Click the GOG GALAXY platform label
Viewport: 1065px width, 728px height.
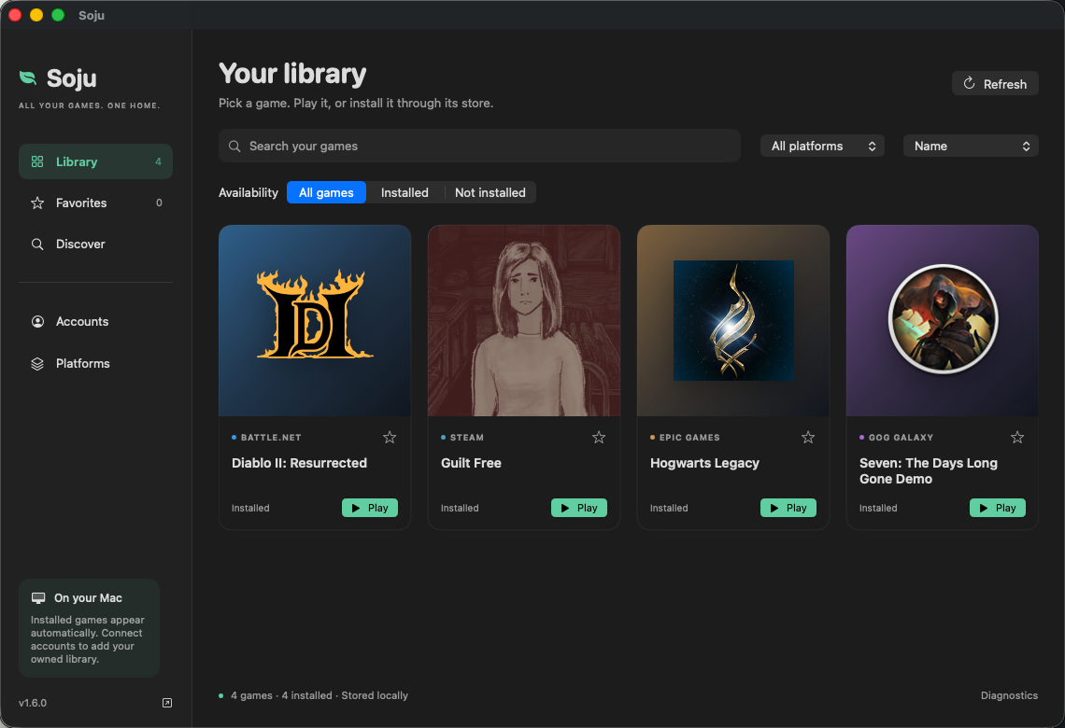tap(901, 438)
